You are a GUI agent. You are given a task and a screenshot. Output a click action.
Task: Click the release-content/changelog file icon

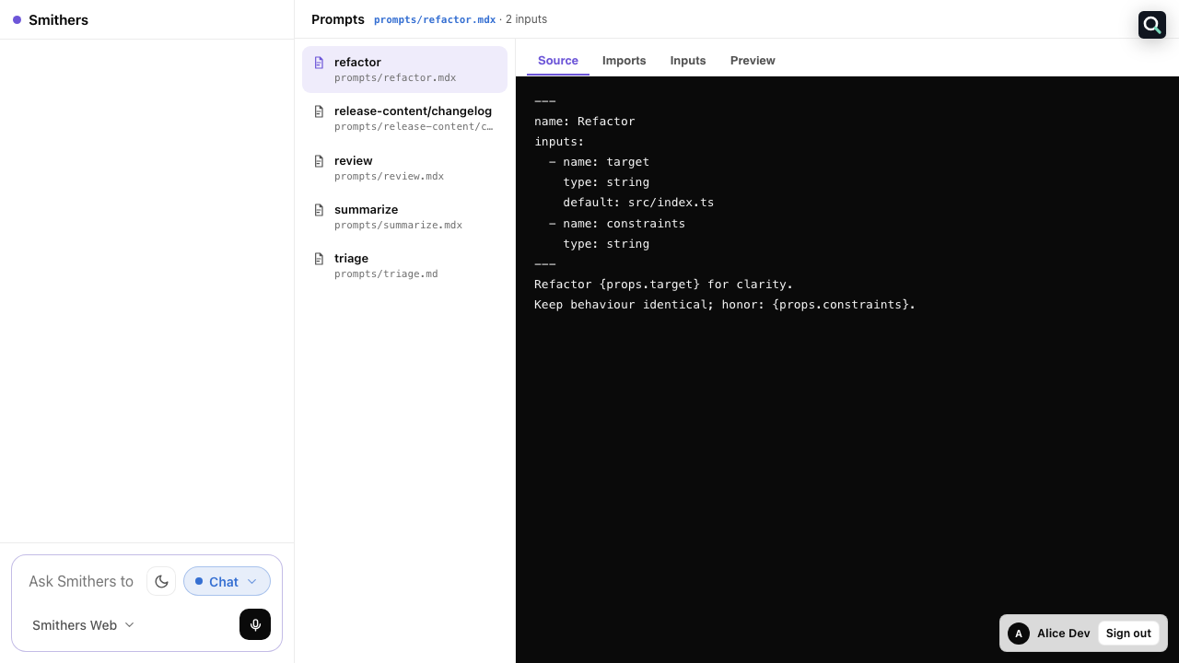click(319, 111)
